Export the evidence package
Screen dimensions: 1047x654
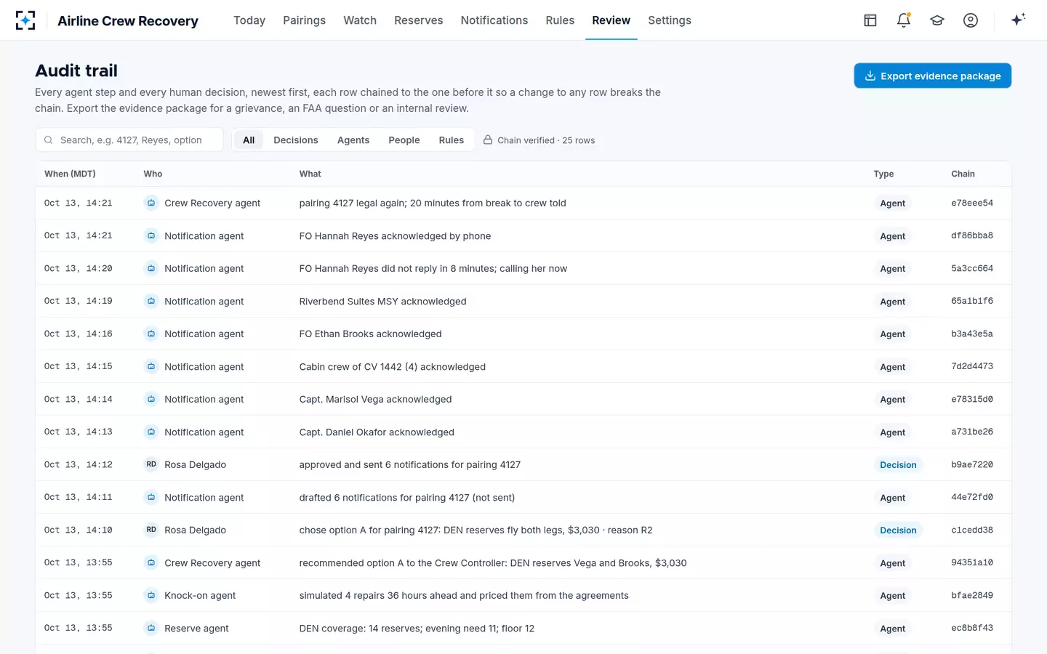pos(933,76)
